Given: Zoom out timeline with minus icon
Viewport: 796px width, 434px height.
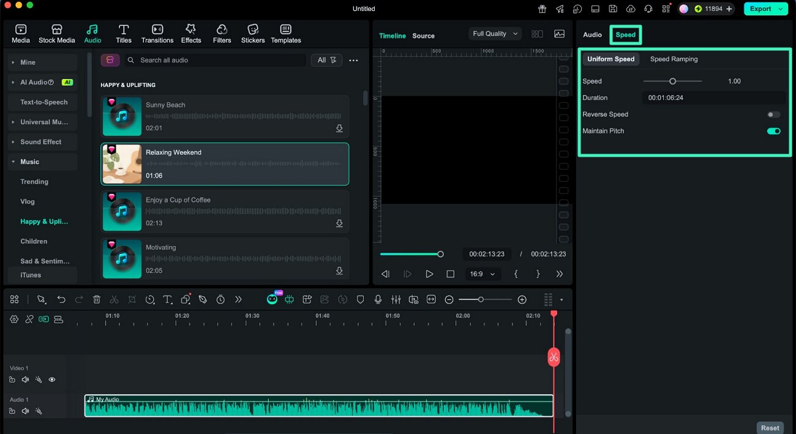Looking at the screenshot, I should pos(449,299).
